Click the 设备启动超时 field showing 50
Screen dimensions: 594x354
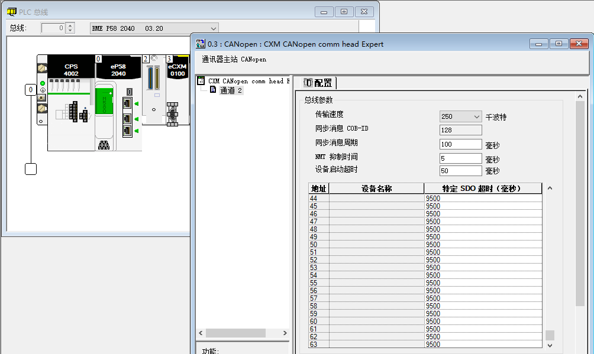click(460, 171)
